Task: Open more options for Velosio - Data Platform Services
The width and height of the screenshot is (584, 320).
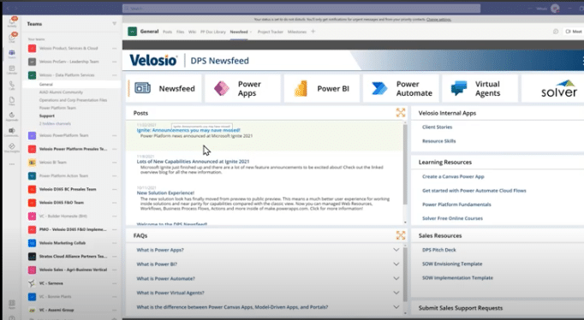Action: (115, 75)
